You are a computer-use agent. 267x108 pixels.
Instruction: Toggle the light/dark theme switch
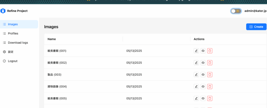pyautogui.click(x=236, y=11)
